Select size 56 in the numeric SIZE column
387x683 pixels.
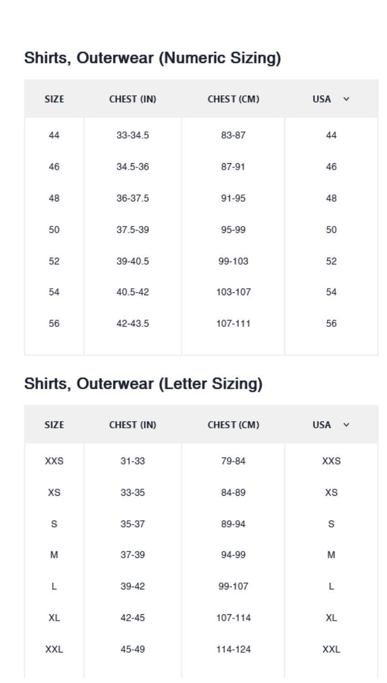tap(54, 324)
